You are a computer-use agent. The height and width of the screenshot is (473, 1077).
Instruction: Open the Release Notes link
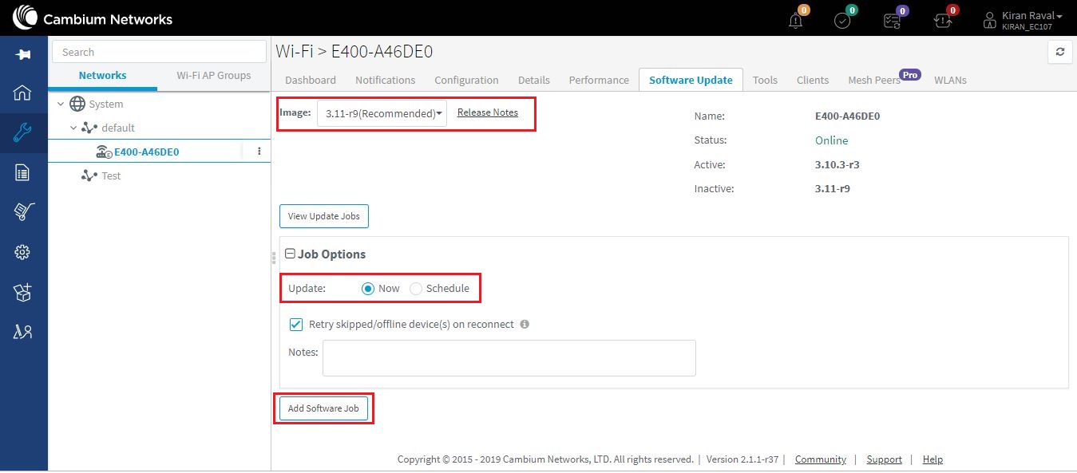488,112
